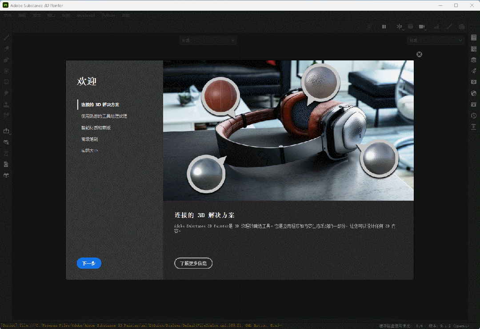Viewport: 480px width, 329px height.
Task: Expand the small chevron under the export icon
Action: (10, 134)
